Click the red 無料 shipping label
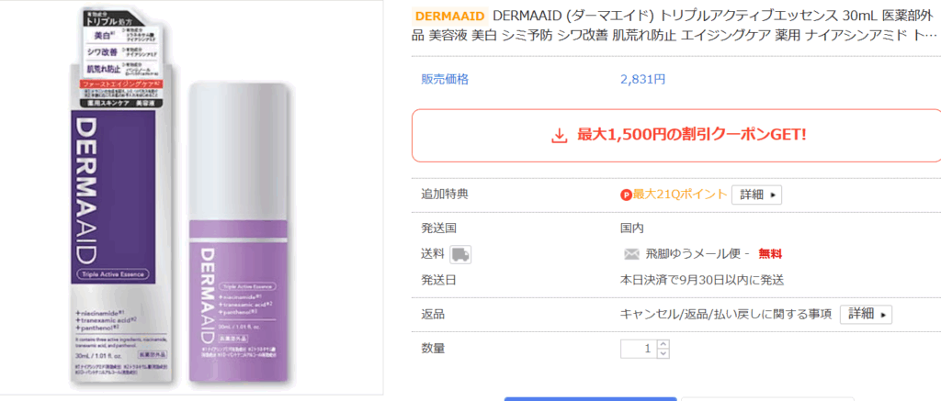 click(x=770, y=254)
